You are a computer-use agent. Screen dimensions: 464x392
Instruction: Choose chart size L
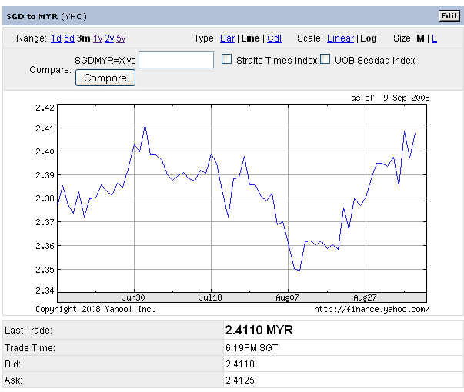434,38
